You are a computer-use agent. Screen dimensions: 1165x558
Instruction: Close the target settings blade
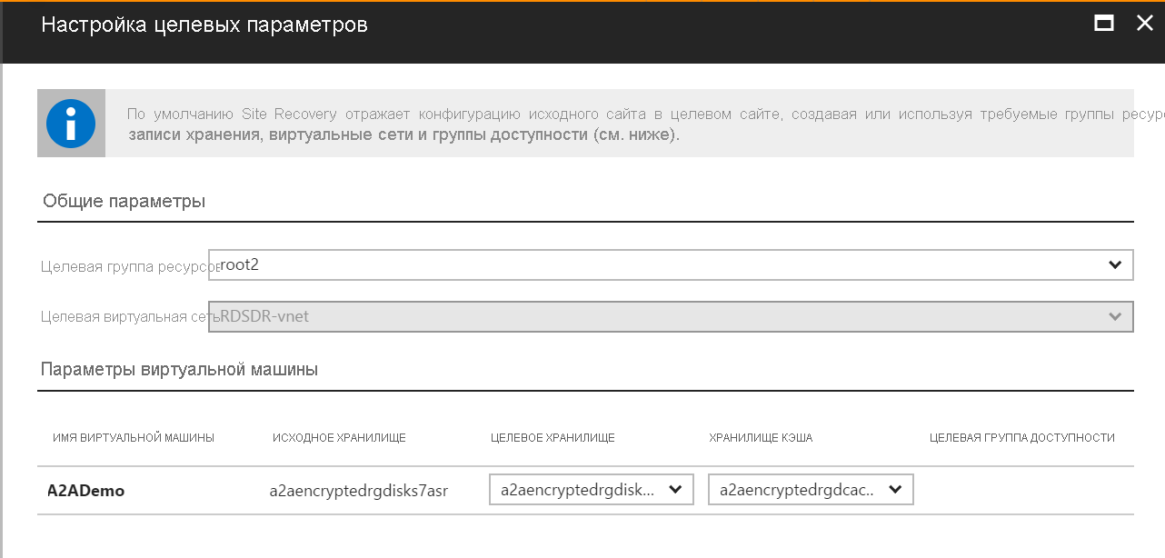1145,24
